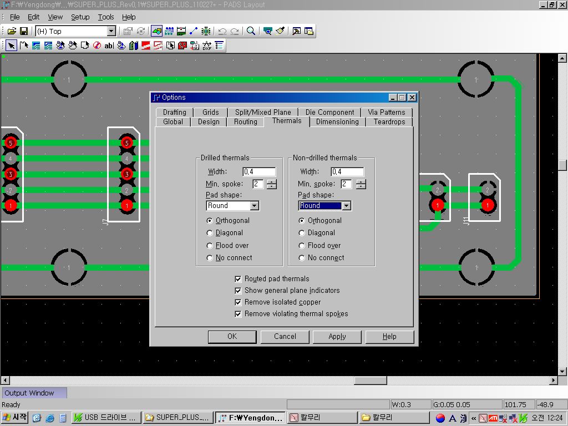
Task: Click the Open file icon
Action: click(12, 31)
